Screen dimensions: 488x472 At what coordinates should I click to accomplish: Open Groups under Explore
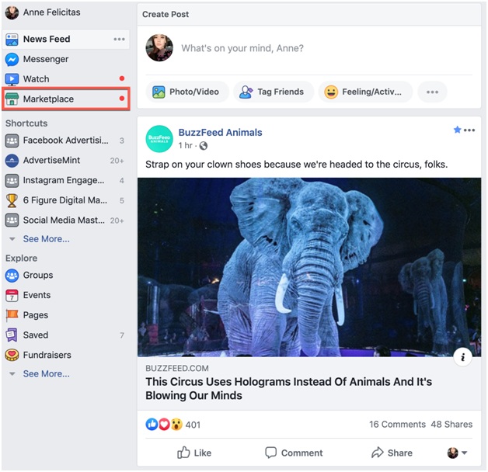pos(37,275)
